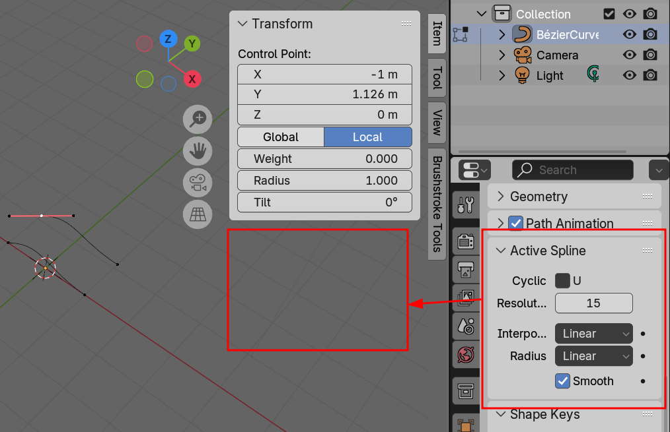
Task: Disable Light in renders via camera icon
Action: [x=650, y=75]
